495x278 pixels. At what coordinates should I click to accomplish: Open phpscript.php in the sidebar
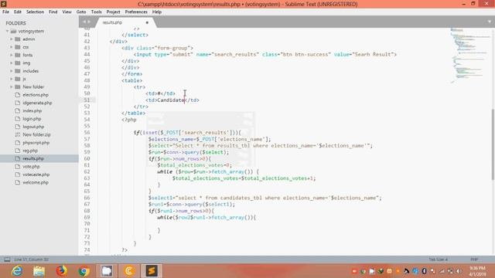[36, 142]
